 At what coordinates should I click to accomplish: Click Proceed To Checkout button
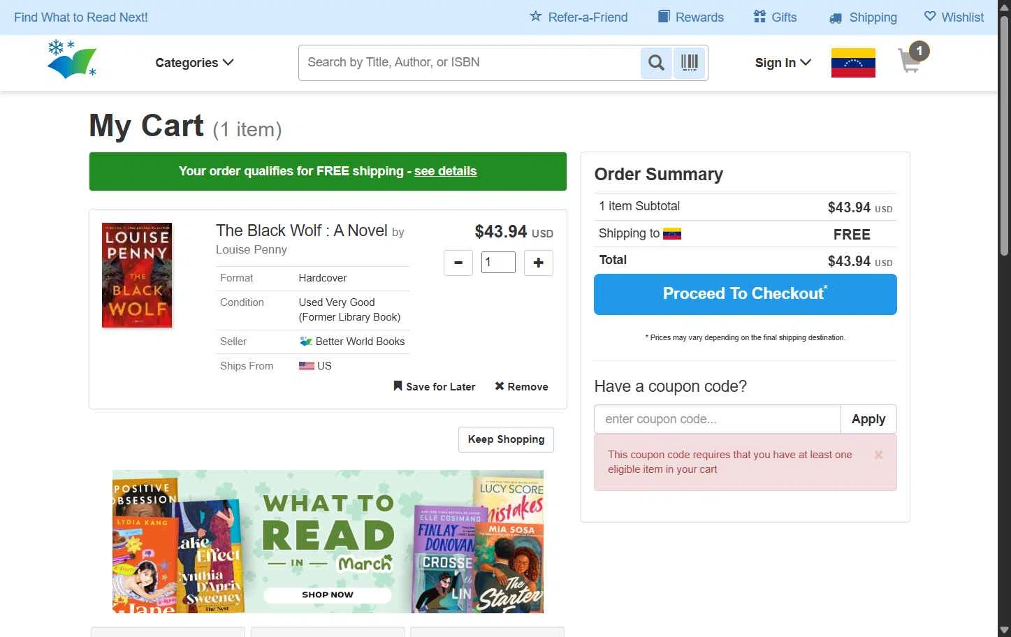[745, 294]
